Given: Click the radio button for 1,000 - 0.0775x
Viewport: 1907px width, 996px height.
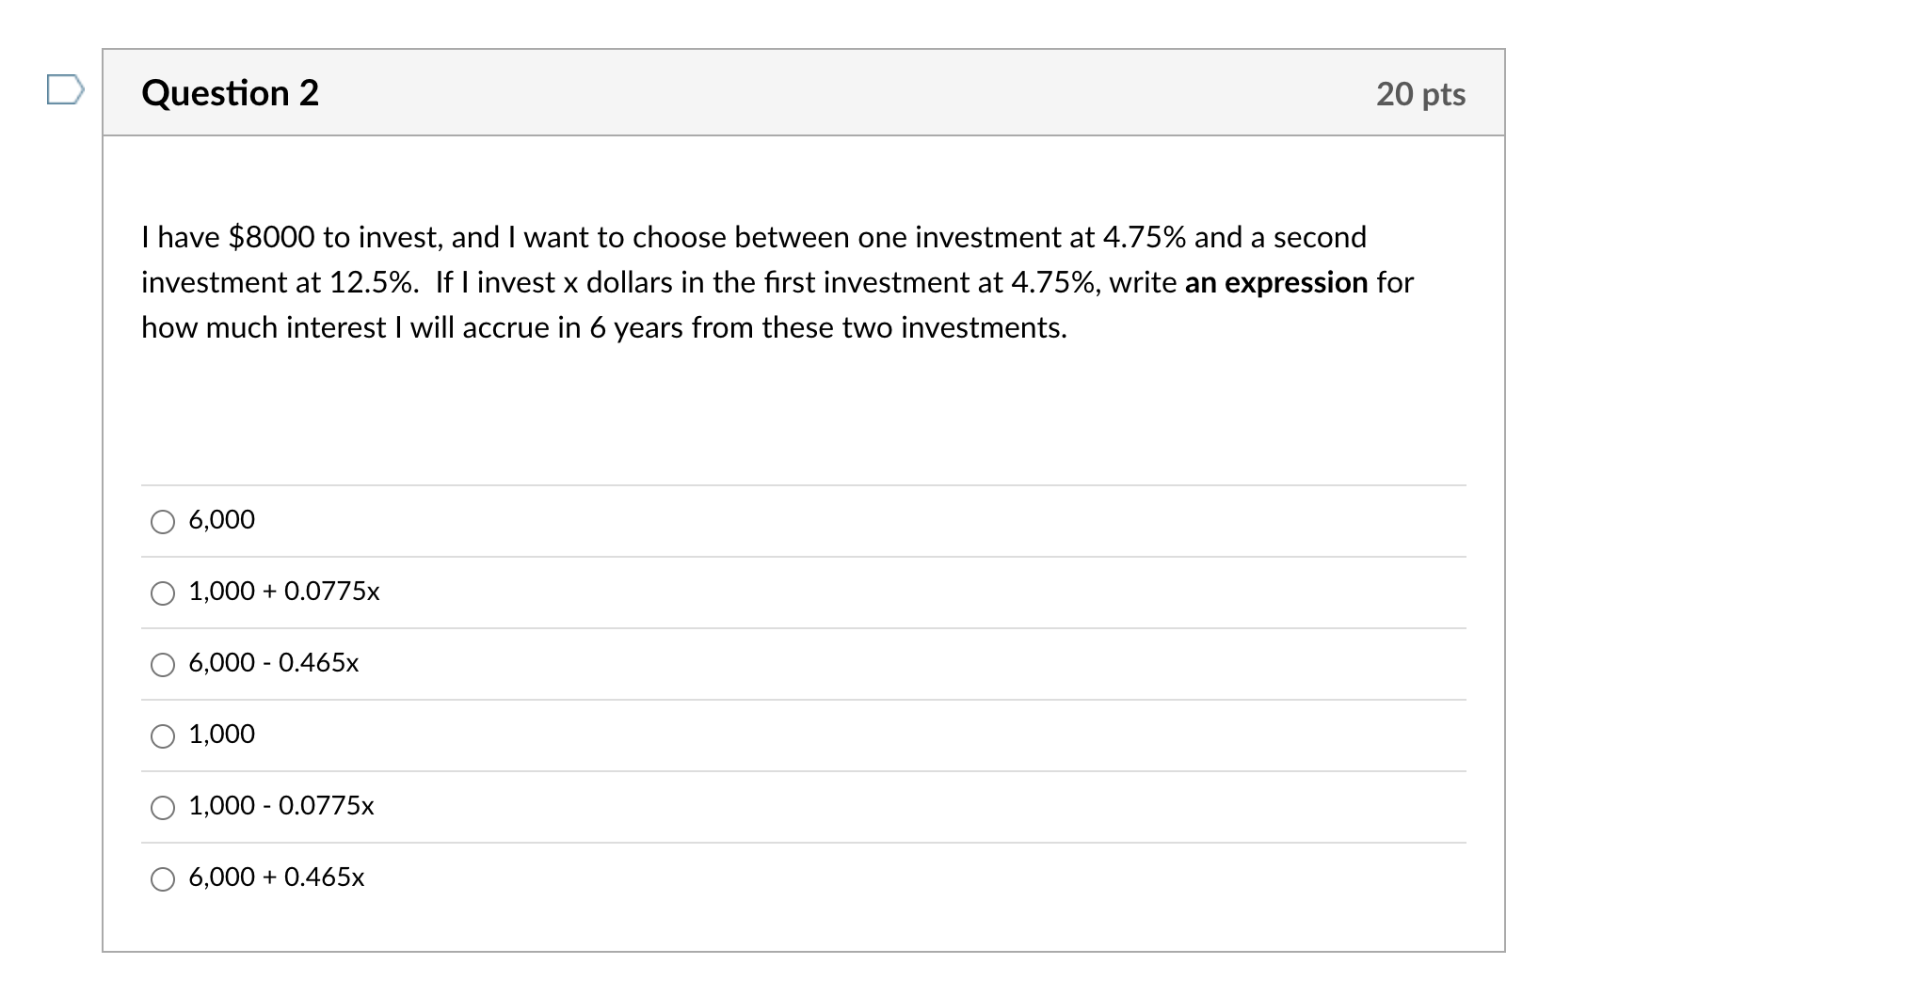Looking at the screenshot, I should click(x=163, y=806).
